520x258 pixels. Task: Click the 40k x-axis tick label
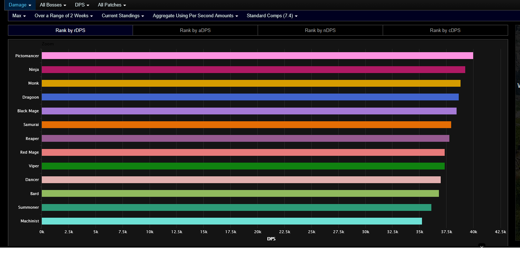pyautogui.click(x=474, y=232)
